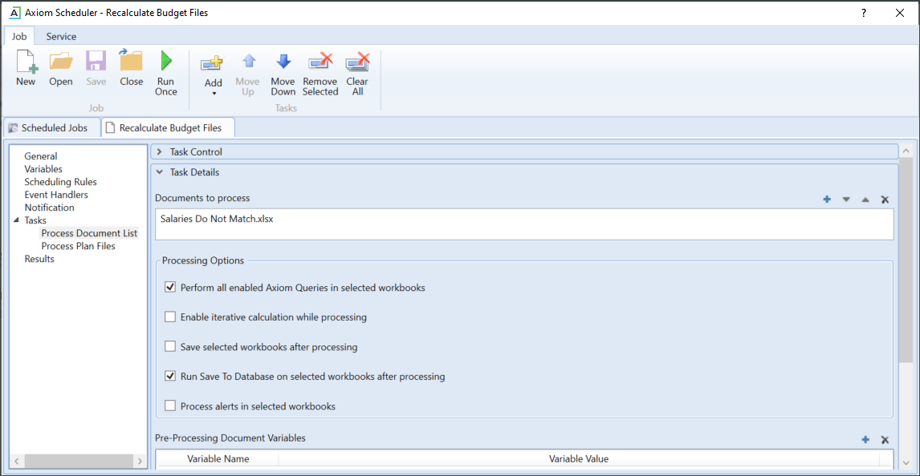Check Save selected workbooks after processing
920x476 pixels.
[170, 347]
